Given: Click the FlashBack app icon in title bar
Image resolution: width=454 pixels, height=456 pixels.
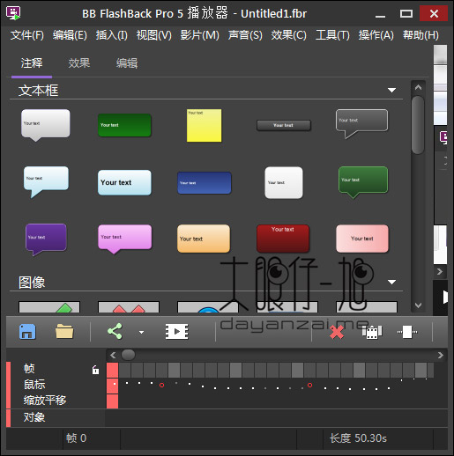Looking at the screenshot, I should (x=13, y=13).
